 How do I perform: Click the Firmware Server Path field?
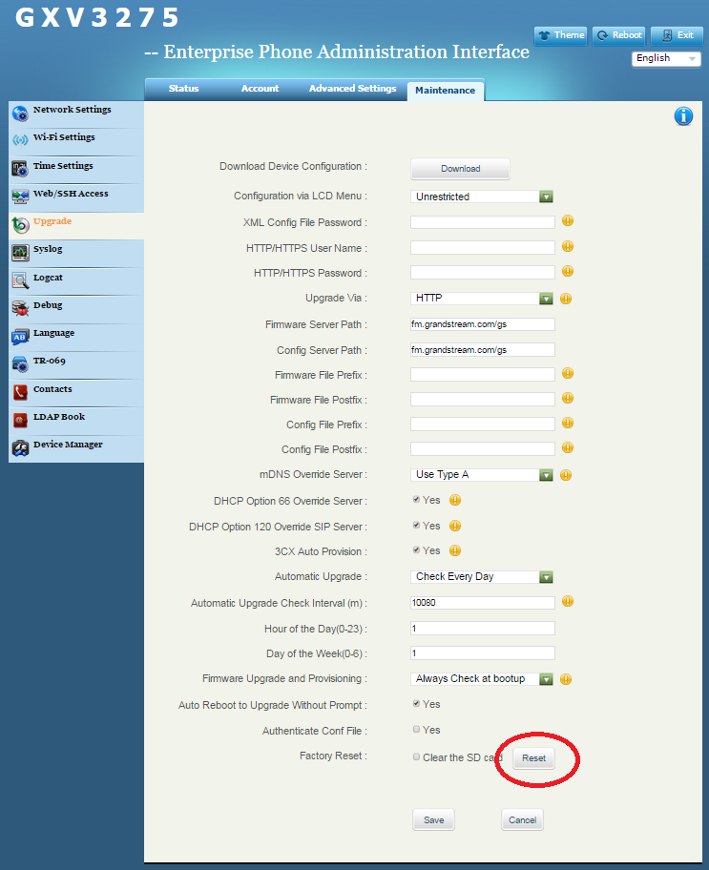[x=482, y=324]
